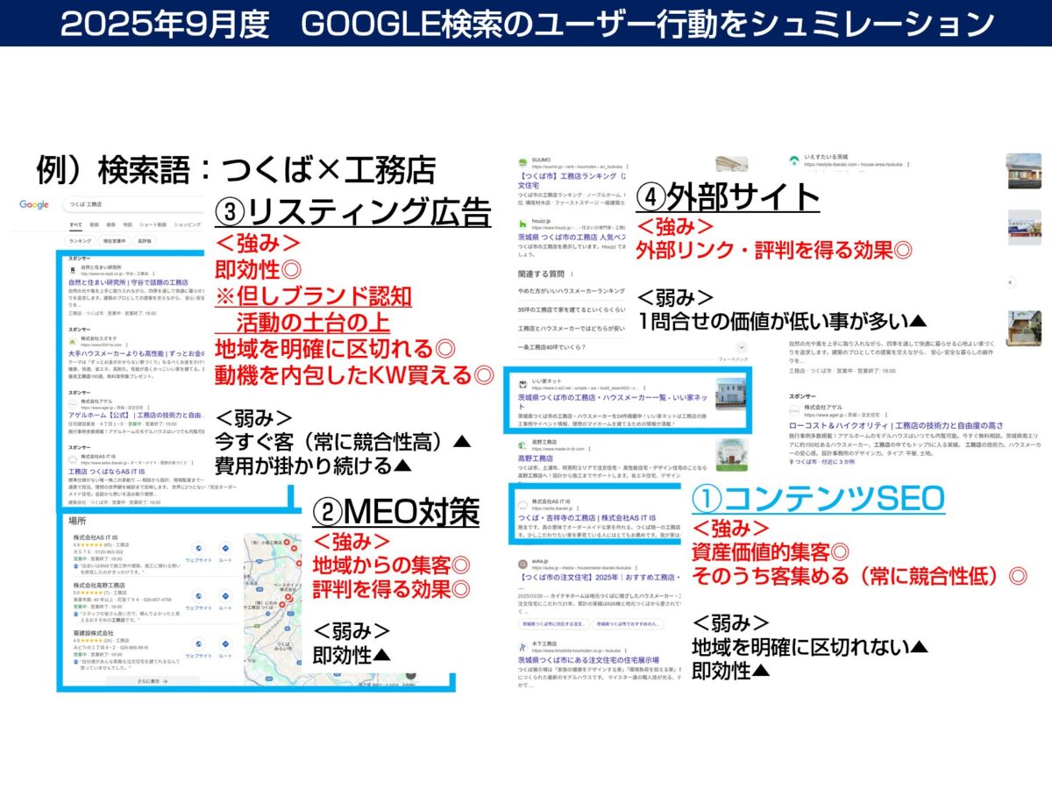
Task: Open ウェブサイト icon for 株式会社AS IT IS listing
Action: (198, 548)
